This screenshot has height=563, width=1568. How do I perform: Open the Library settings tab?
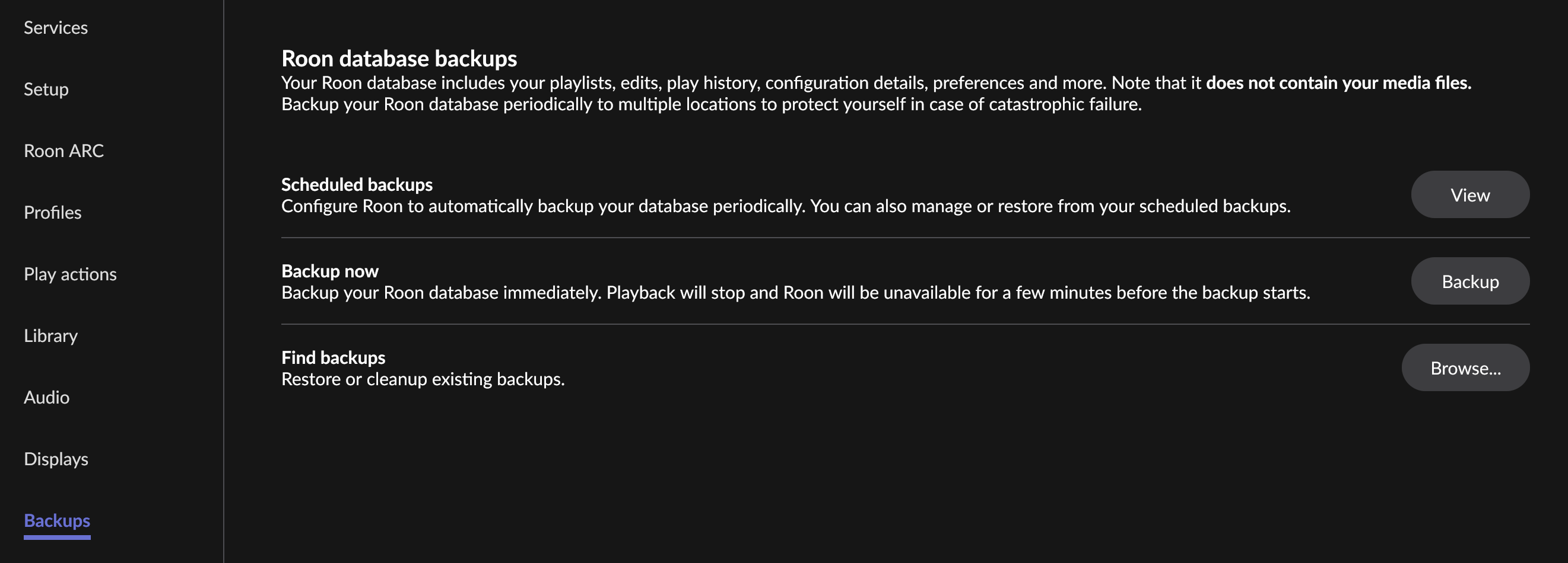pyautogui.click(x=50, y=335)
